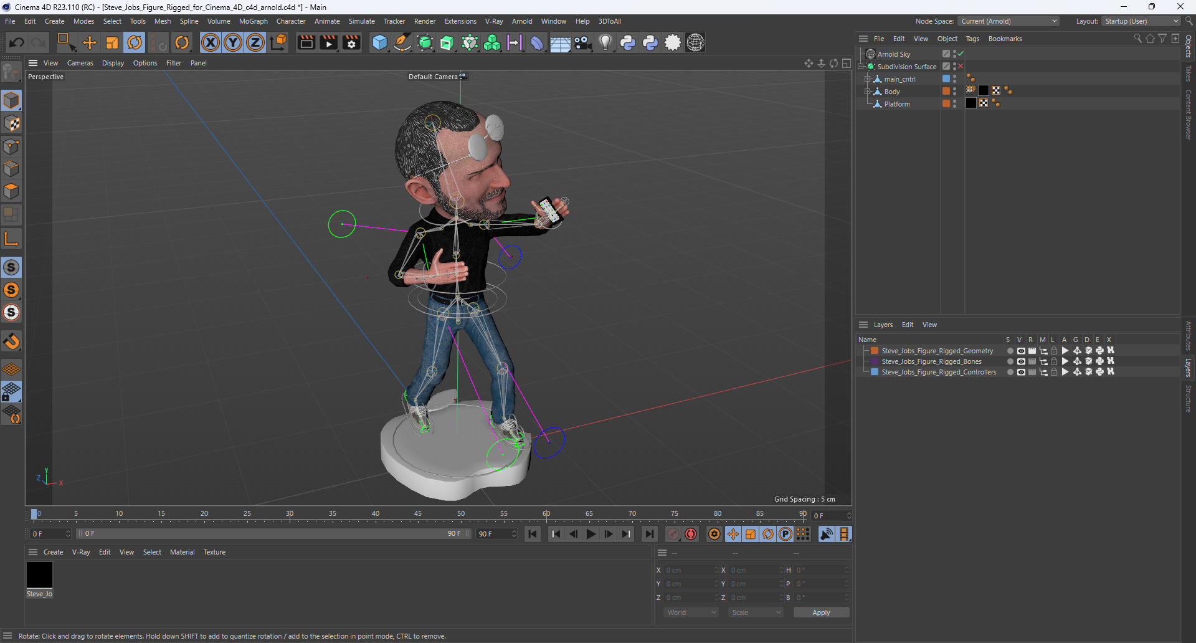The image size is (1196, 643).
Task: Open the Magnet sculpt tool
Action: pyautogui.click(x=11, y=341)
